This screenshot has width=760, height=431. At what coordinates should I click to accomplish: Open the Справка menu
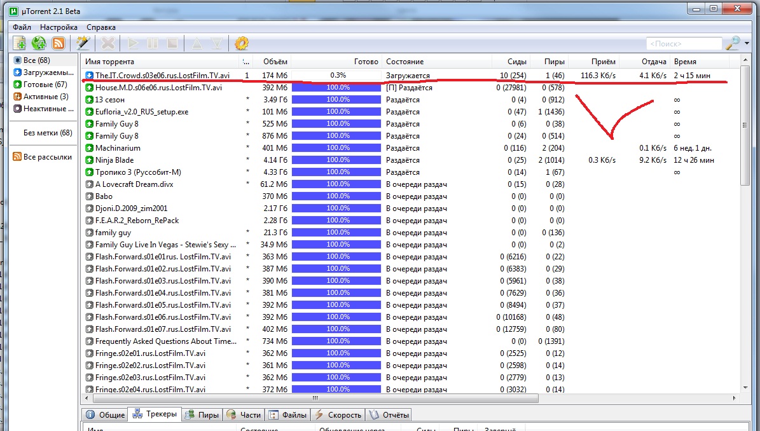tap(101, 27)
